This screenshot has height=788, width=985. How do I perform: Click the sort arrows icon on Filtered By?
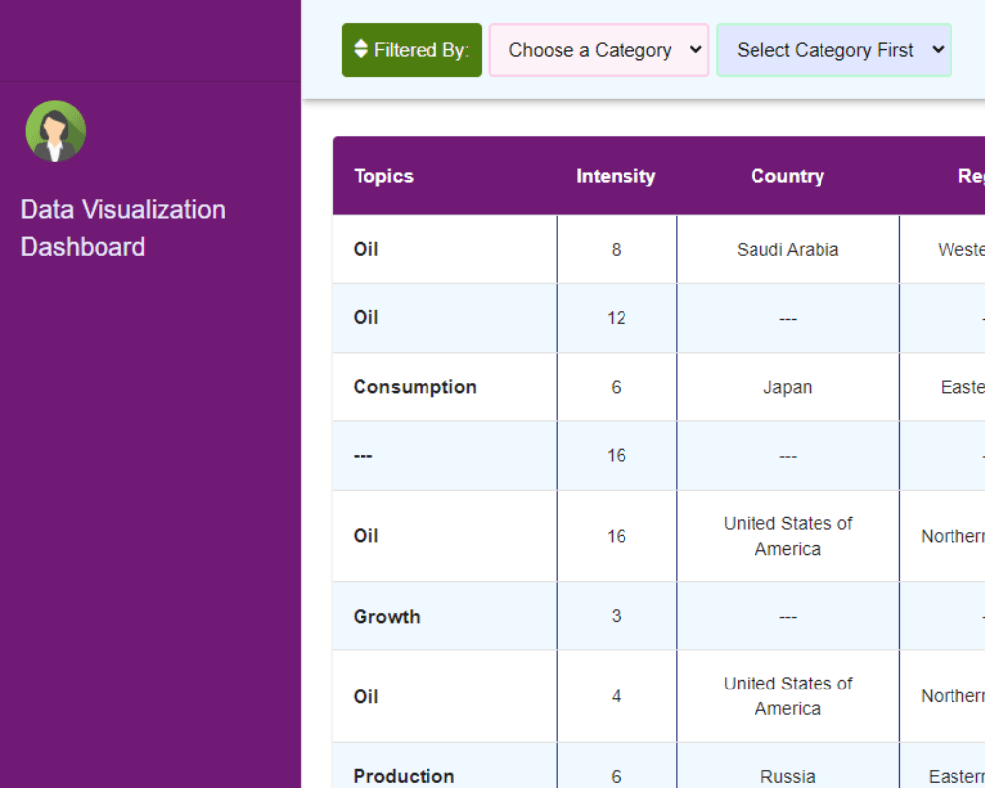click(x=361, y=49)
